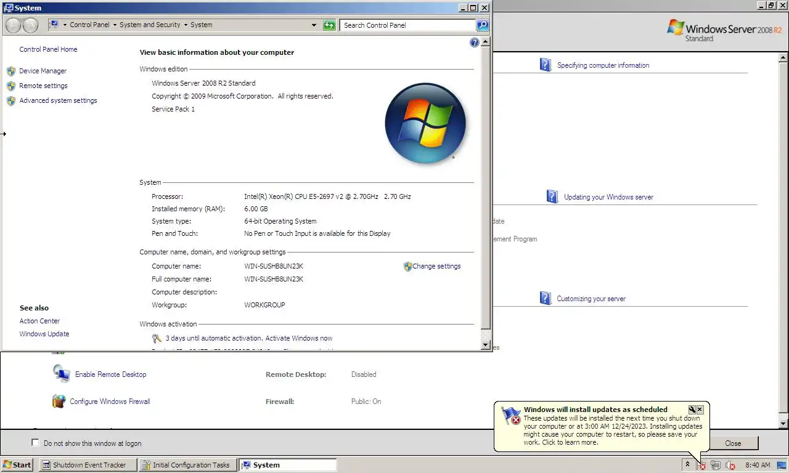Click the Show desktop tray button
789x473 pixels.
(x=783, y=465)
